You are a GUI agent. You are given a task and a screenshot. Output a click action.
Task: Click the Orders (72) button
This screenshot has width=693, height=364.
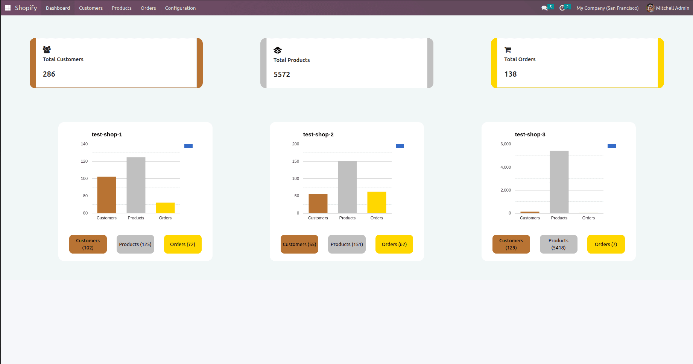[183, 244]
